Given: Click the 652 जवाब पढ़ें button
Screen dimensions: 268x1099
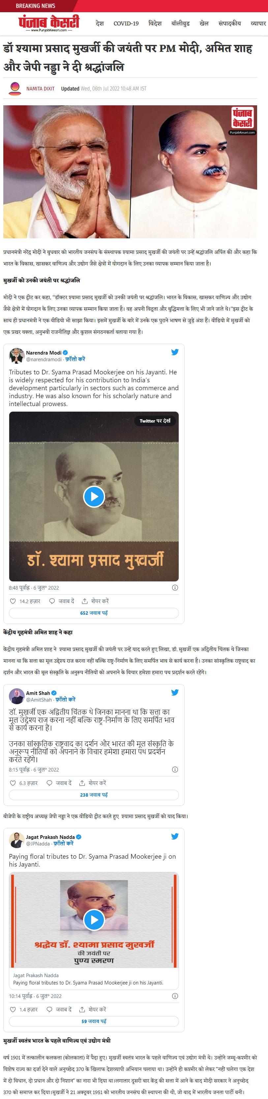Looking at the screenshot, I should pos(94,613).
